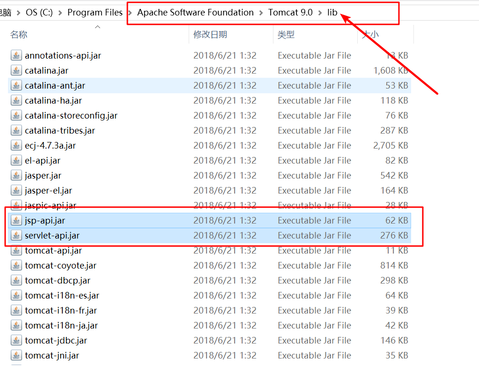Click the catalina-tribes.jar file icon
The image size is (479, 366).
pos(16,130)
